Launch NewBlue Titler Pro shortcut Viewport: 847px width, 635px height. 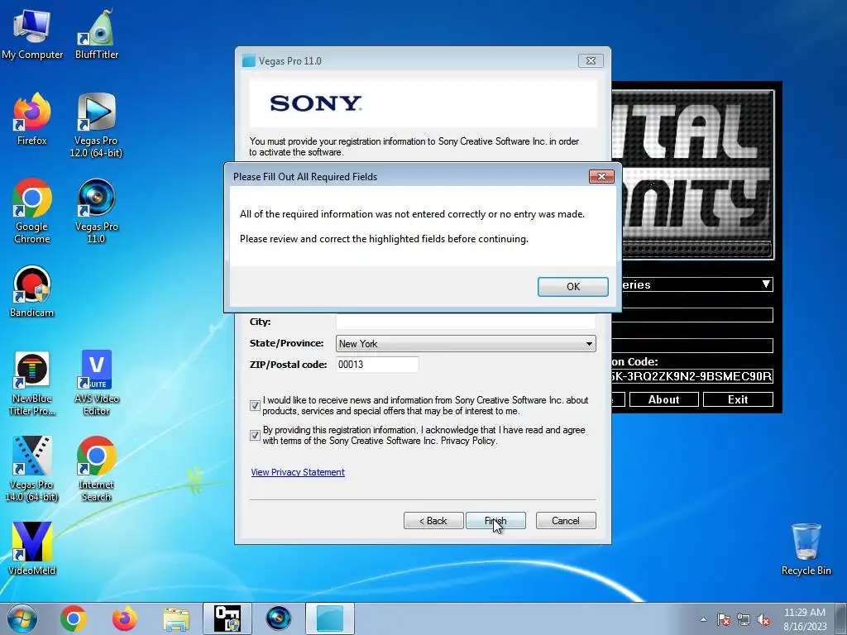tap(32, 384)
